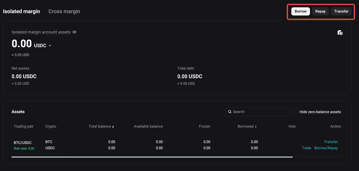Click the Borrow button

(301, 11)
